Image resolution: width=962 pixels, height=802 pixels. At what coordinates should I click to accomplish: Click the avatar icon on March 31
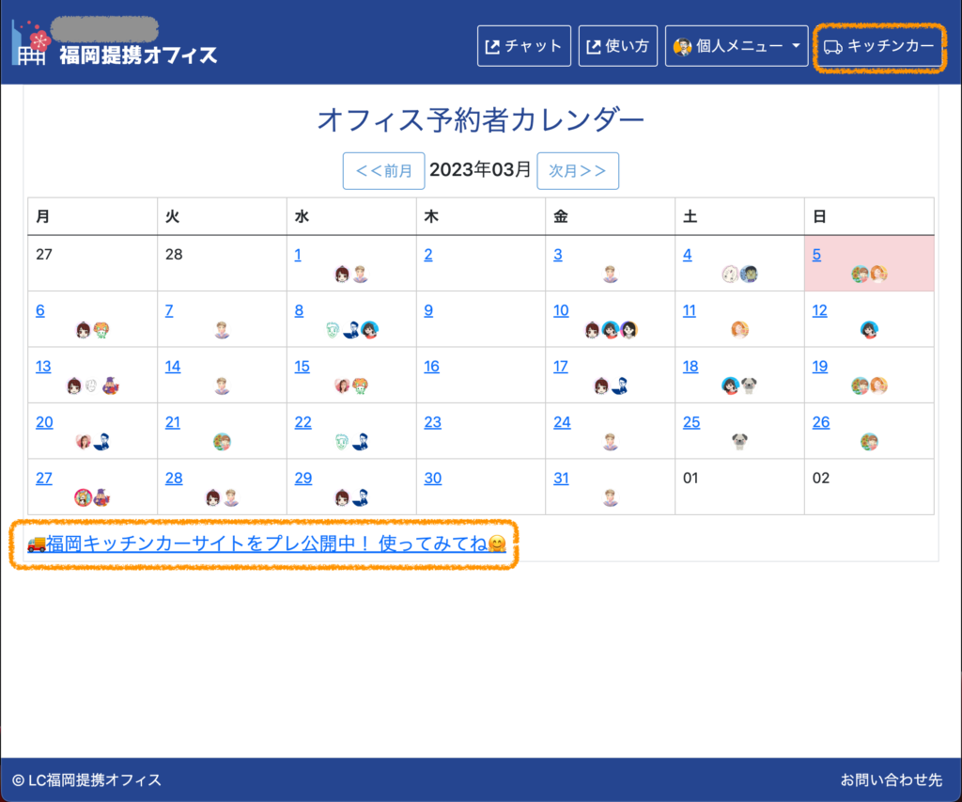point(611,497)
